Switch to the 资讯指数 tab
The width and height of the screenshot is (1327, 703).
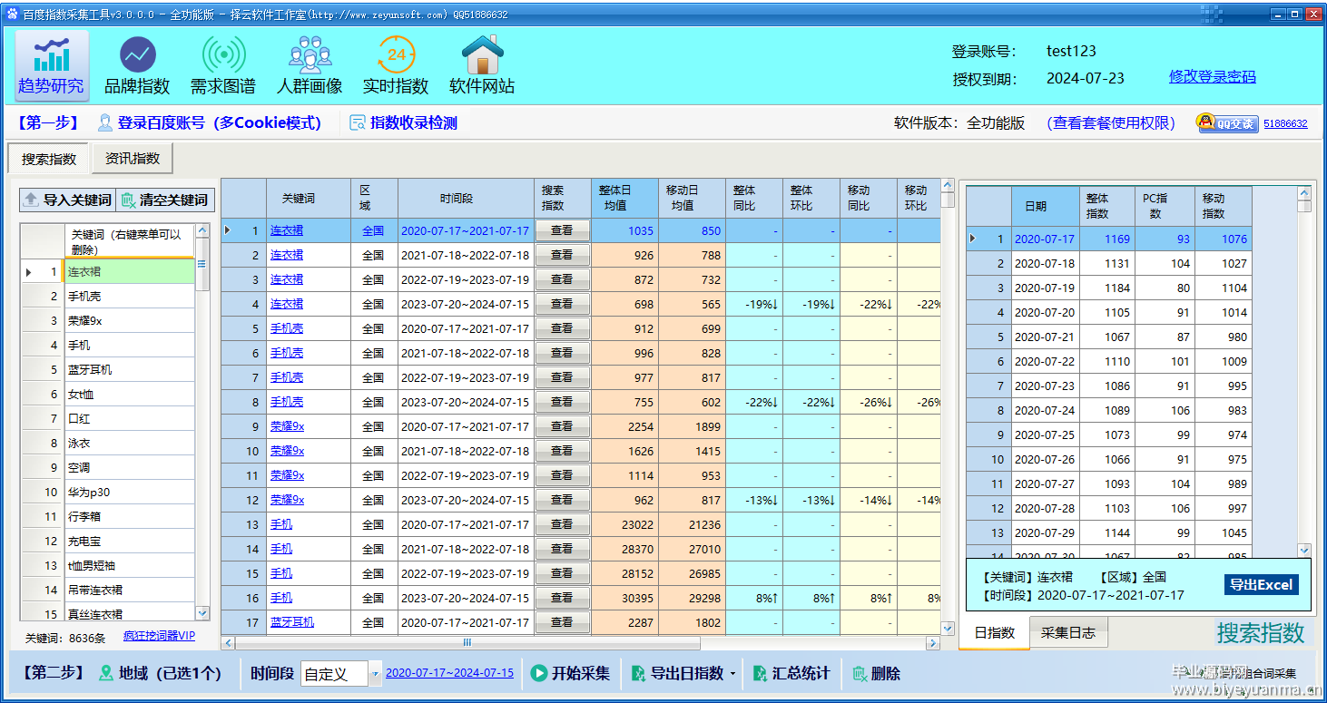133,158
